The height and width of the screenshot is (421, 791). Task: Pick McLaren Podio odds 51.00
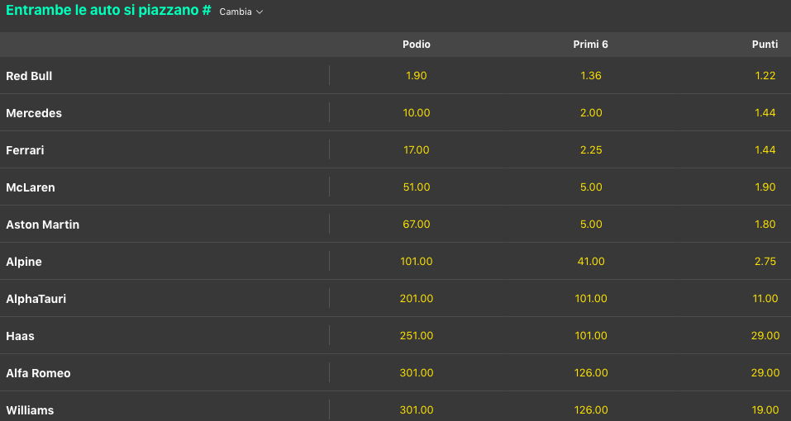[x=417, y=187]
